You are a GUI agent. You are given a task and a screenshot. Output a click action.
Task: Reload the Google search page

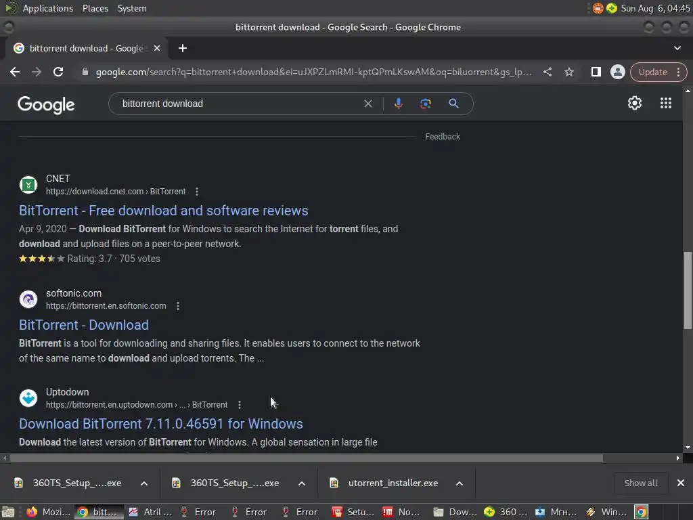coord(58,72)
